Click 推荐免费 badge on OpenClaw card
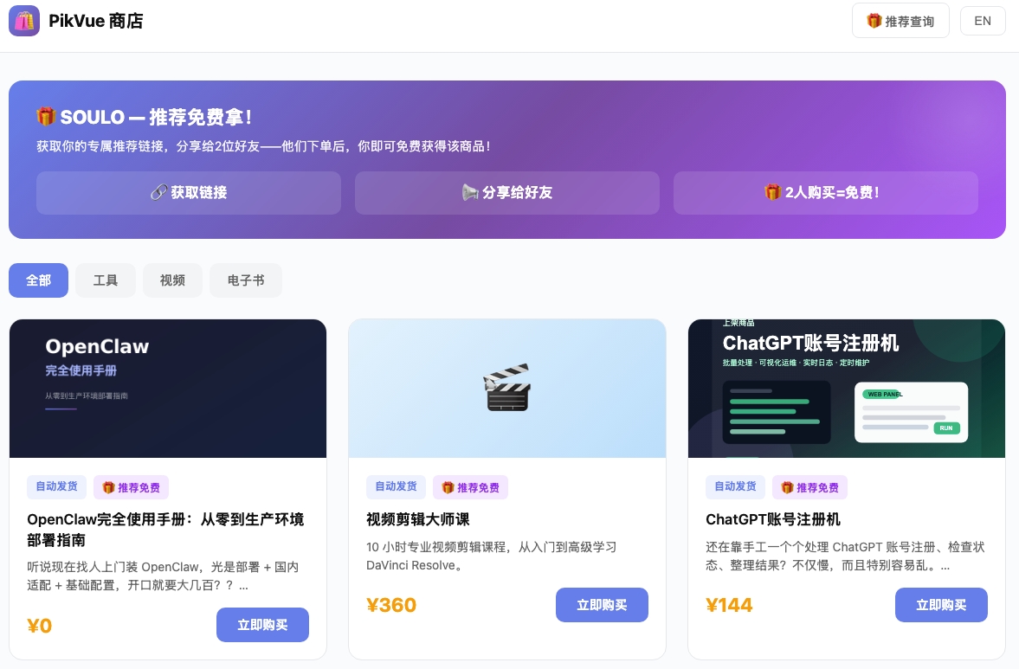 tap(132, 487)
